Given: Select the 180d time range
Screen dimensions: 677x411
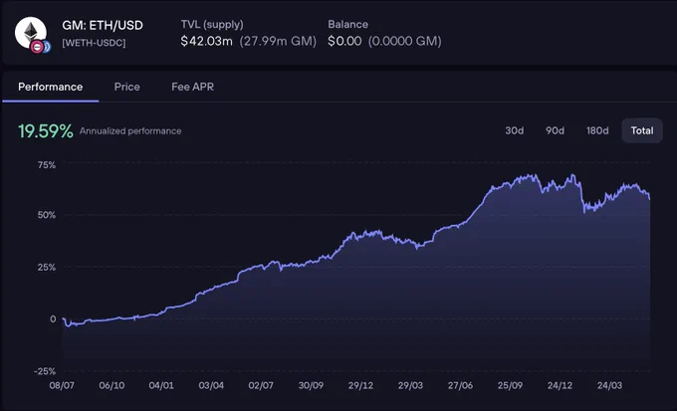Looking at the screenshot, I should point(597,130).
